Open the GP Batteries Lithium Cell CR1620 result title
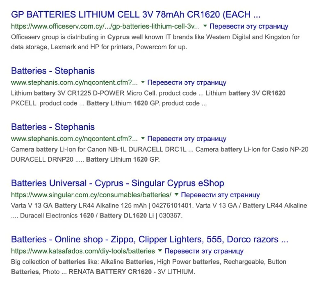 (135, 15)
